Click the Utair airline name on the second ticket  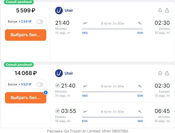[69, 73]
